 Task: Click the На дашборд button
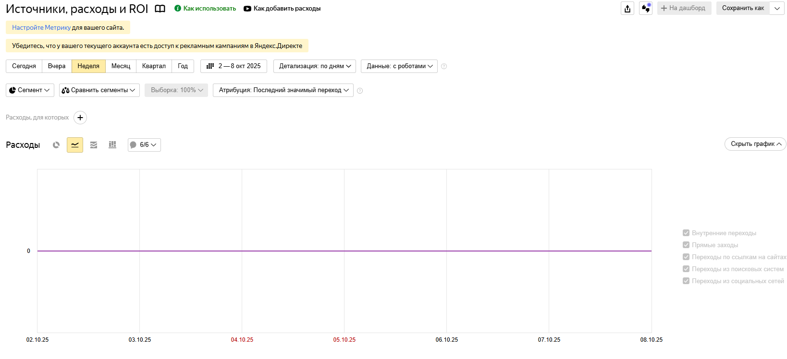click(x=684, y=8)
